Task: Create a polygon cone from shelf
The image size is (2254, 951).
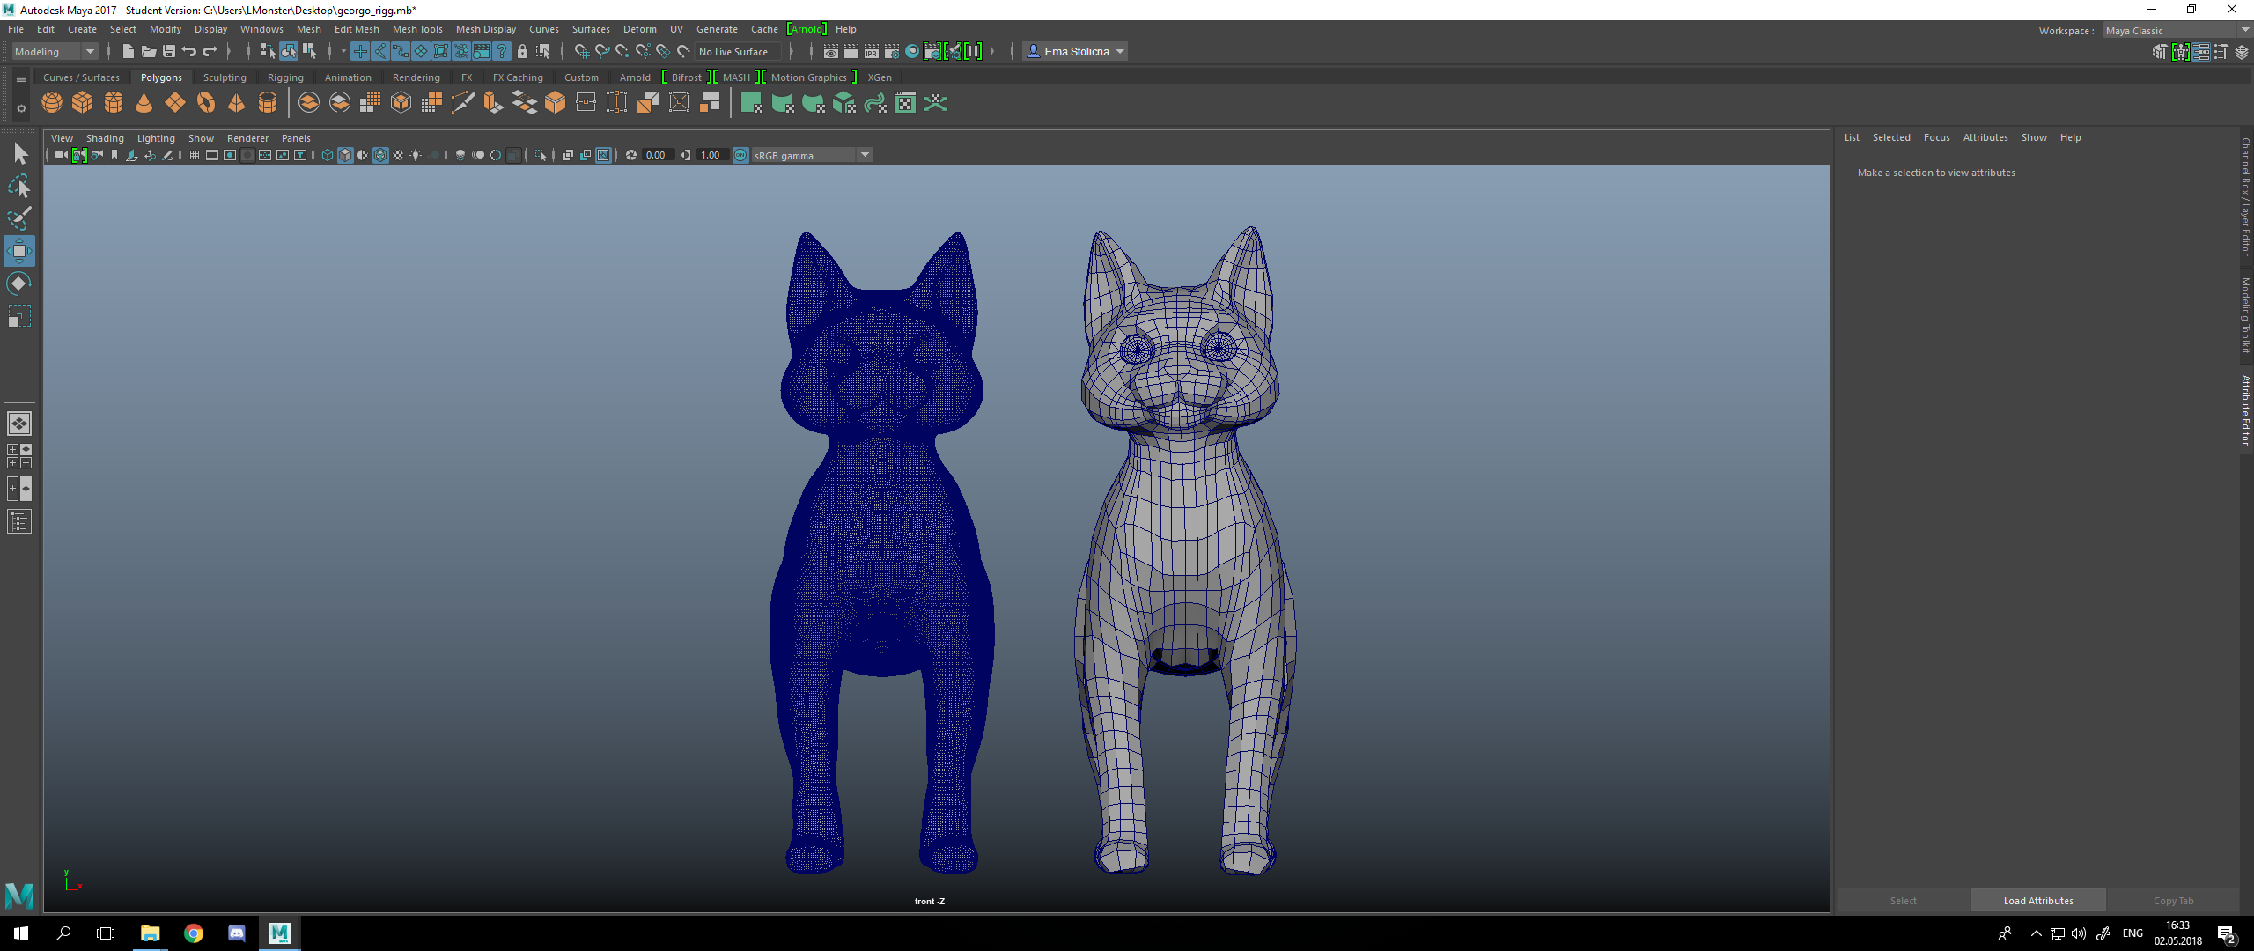Action: (x=144, y=103)
